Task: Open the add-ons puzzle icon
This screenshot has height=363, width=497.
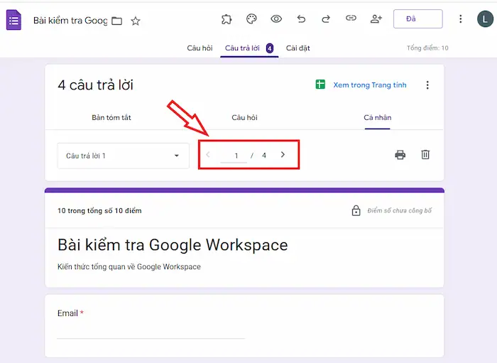Action: pos(226,19)
